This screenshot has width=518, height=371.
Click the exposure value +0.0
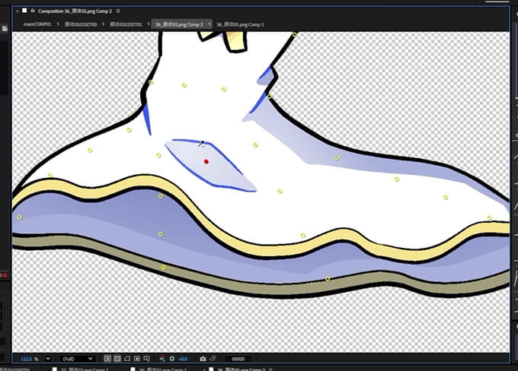pos(183,358)
